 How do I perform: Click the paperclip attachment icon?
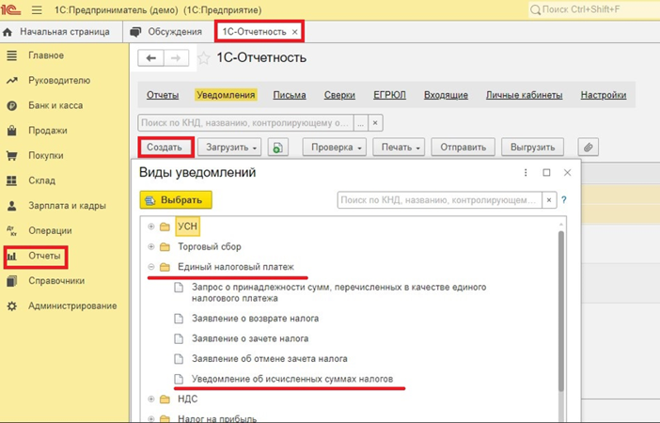[x=588, y=148]
